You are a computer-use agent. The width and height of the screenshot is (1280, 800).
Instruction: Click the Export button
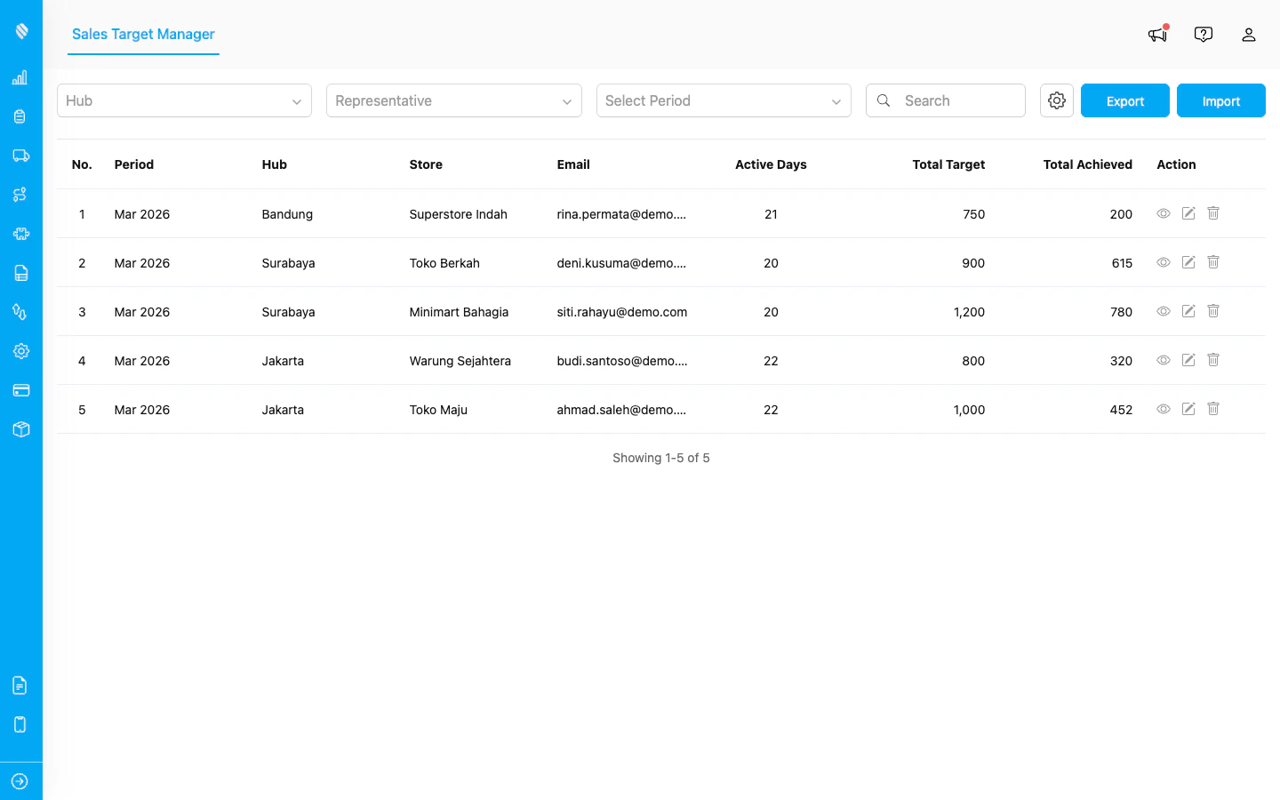click(x=1124, y=100)
